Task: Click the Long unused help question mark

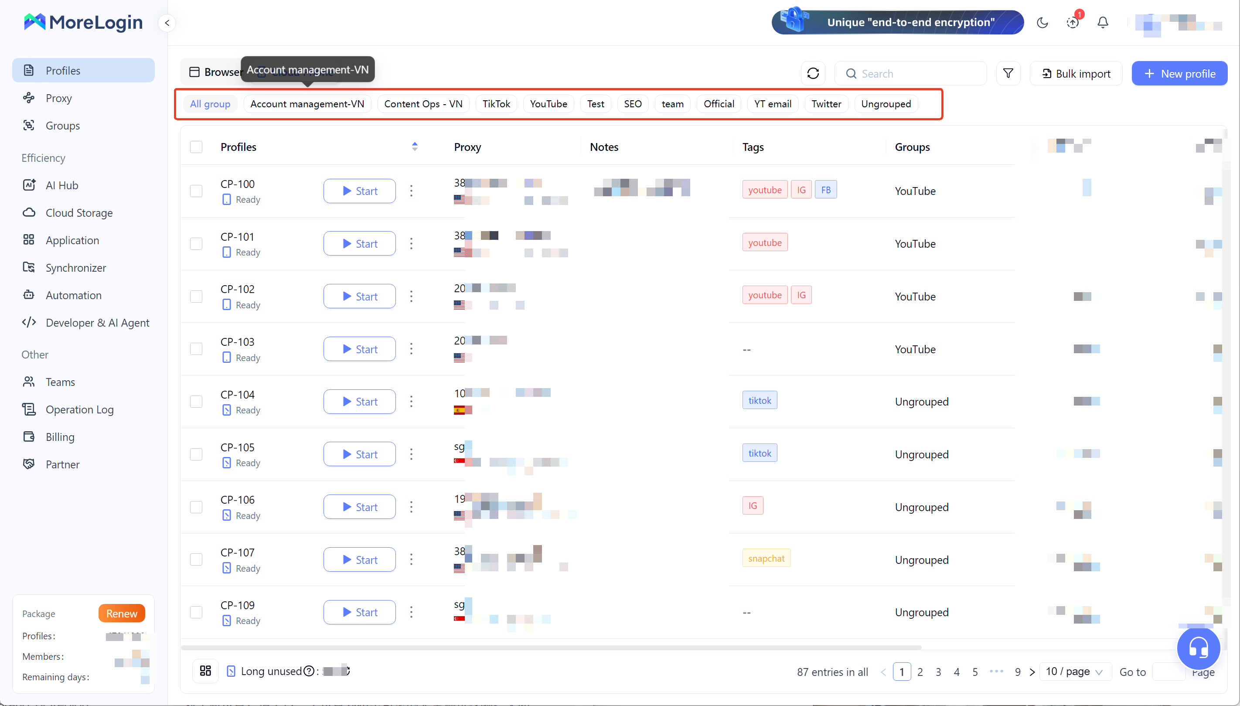Action: [309, 671]
